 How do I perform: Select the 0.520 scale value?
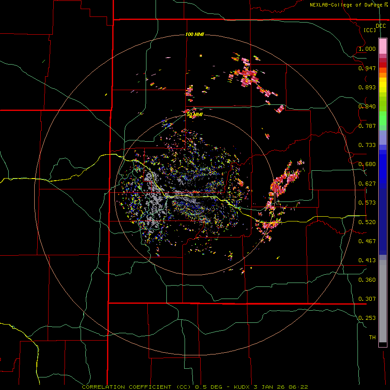(367, 222)
